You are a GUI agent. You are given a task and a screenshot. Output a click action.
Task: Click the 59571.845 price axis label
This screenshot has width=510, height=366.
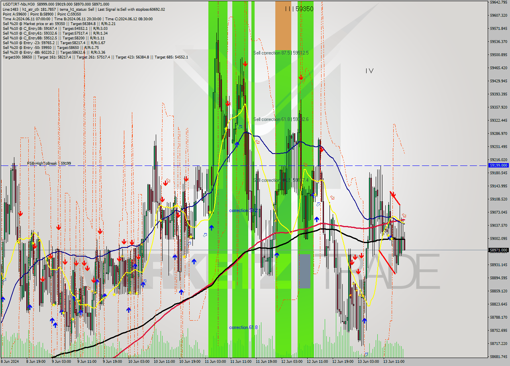499,28
